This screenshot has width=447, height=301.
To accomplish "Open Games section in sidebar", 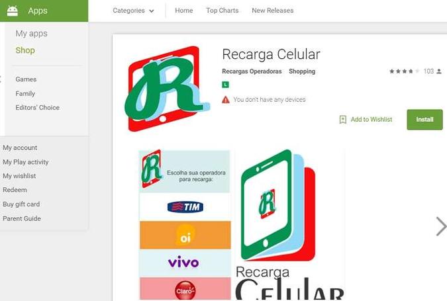I will (26, 79).
